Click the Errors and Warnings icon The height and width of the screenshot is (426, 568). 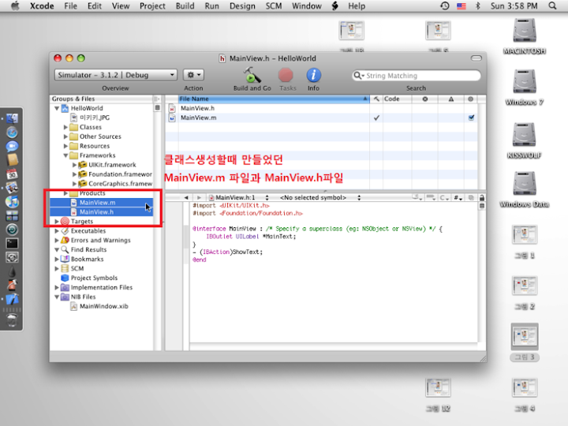pyautogui.click(x=65, y=240)
